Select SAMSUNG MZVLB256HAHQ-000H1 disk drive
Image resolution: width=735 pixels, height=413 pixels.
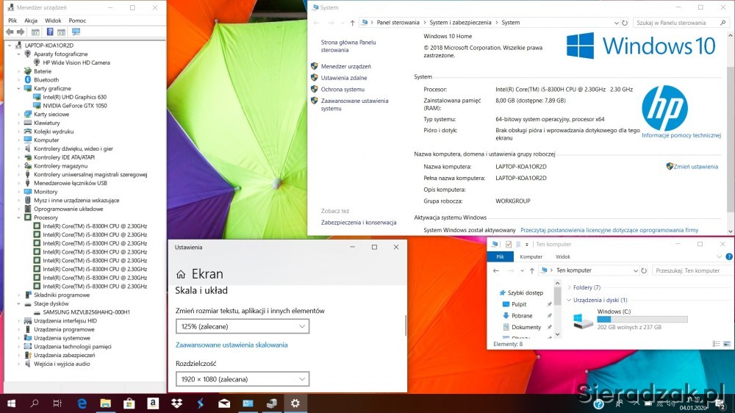click(86, 312)
